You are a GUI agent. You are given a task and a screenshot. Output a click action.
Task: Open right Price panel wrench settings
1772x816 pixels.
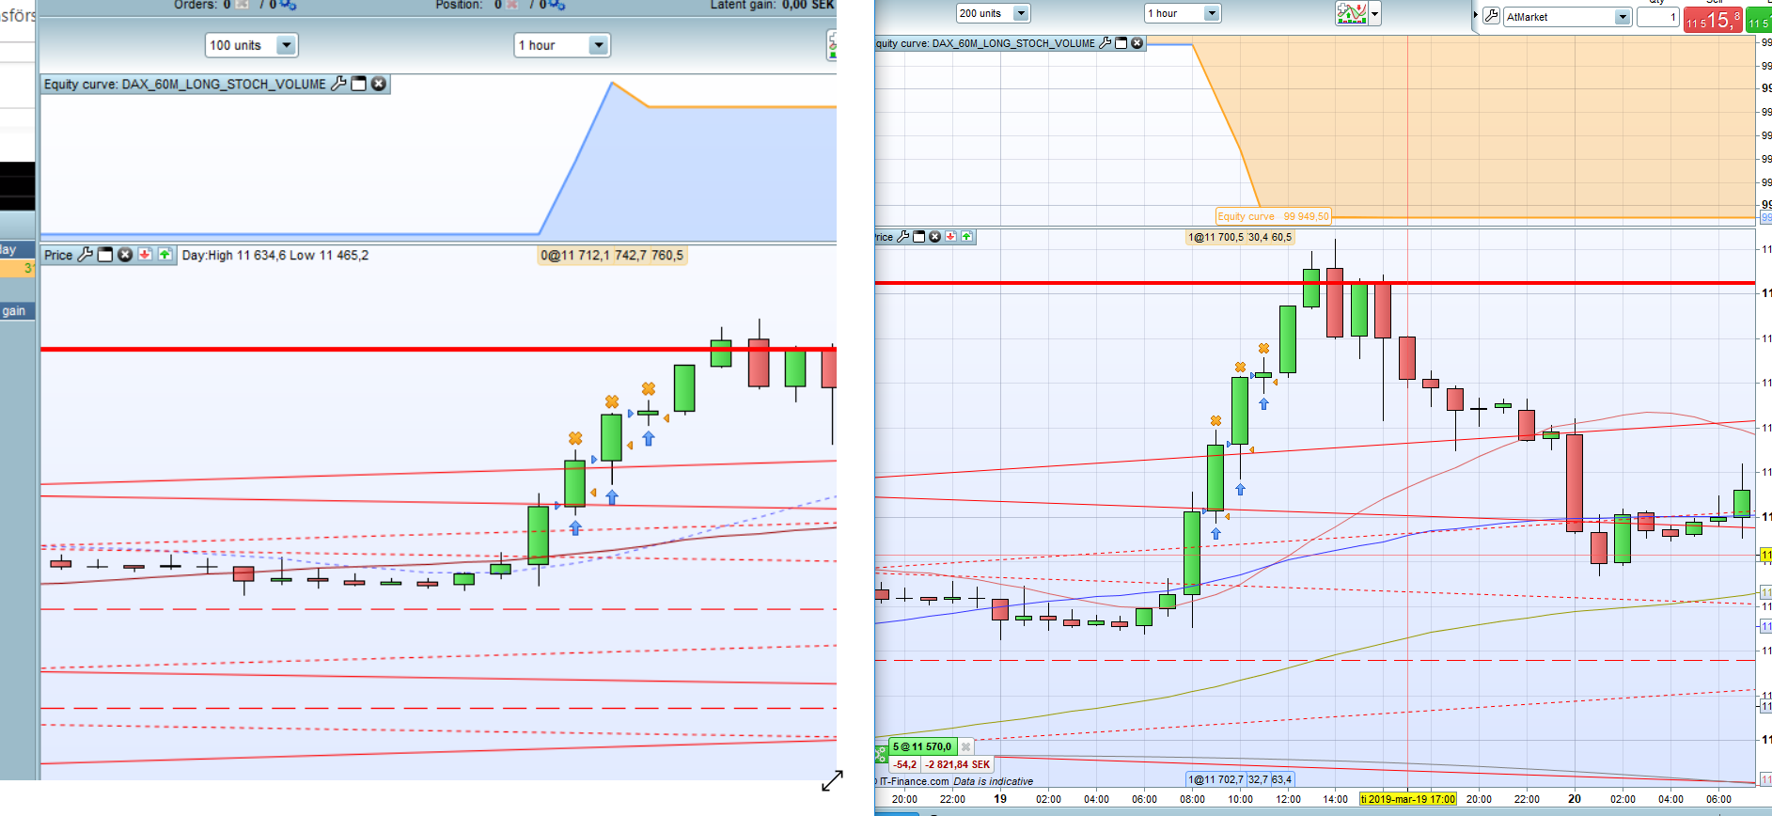point(903,237)
